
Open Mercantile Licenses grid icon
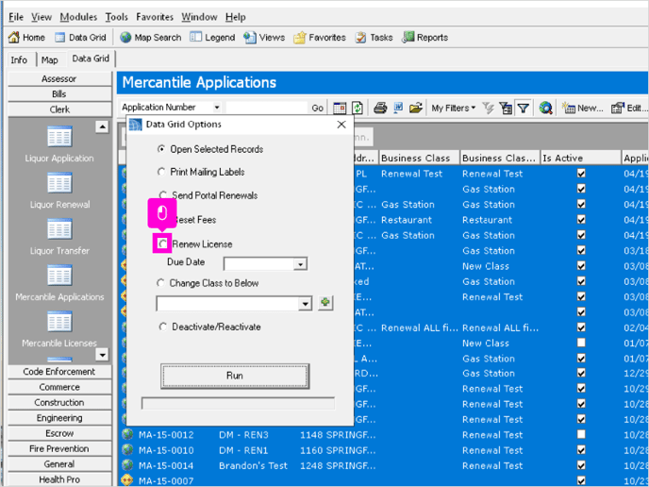coord(59,322)
